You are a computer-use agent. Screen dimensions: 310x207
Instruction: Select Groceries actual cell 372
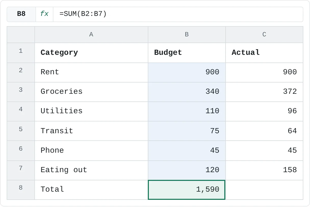pos(264,92)
